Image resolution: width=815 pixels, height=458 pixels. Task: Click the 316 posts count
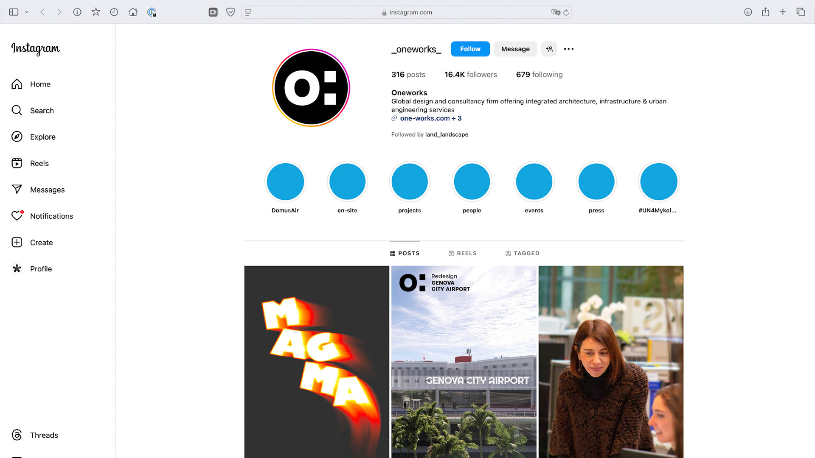coord(408,75)
